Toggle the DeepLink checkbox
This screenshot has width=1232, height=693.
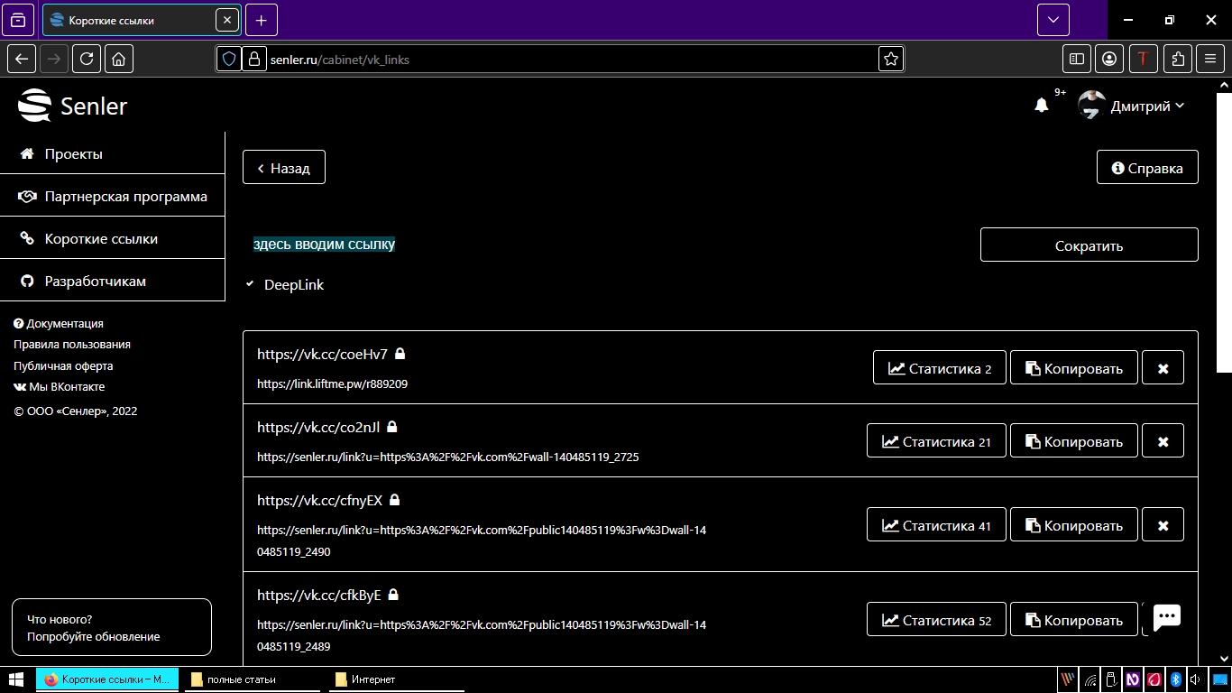[x=250, y=285]
